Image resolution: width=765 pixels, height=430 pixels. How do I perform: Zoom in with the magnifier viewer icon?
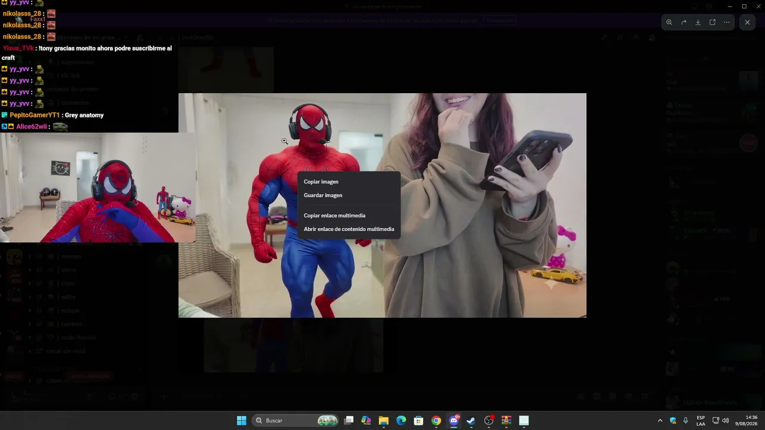[669, 22]
